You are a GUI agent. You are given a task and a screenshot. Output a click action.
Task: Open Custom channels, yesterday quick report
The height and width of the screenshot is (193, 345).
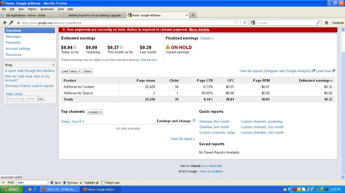(261, 121)
